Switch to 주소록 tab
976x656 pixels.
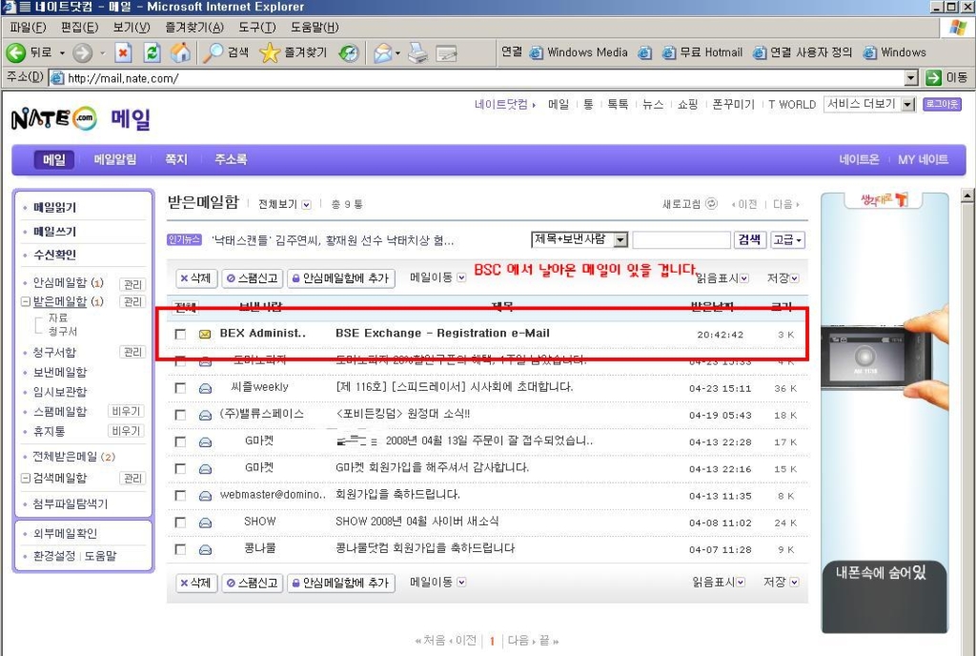click(x=231, y=160)
